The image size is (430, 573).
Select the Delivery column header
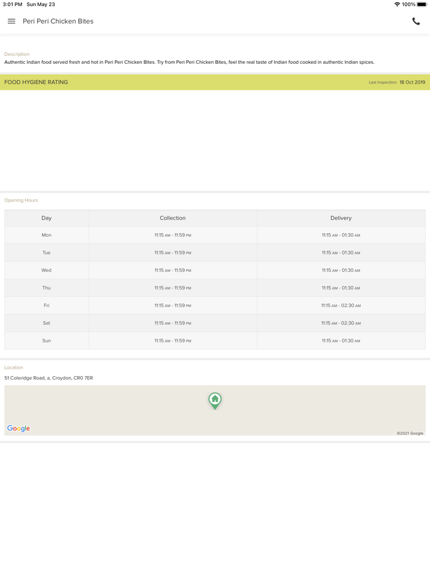[341, 218]
